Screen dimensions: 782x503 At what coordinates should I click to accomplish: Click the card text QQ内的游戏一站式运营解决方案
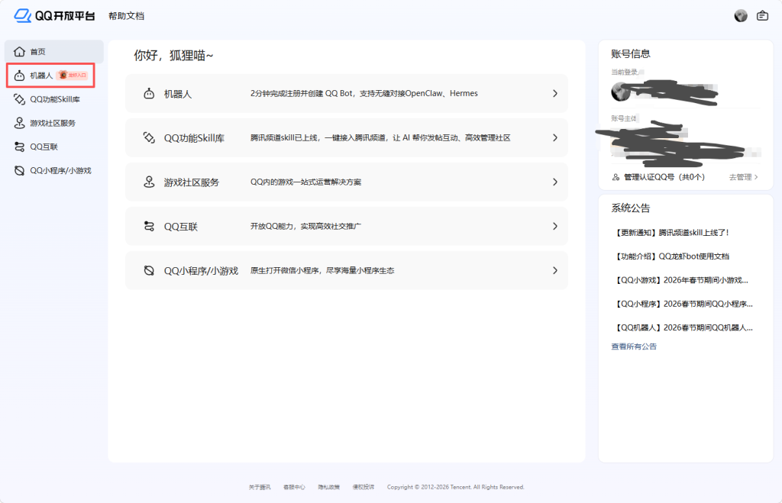tap(305, 182)
